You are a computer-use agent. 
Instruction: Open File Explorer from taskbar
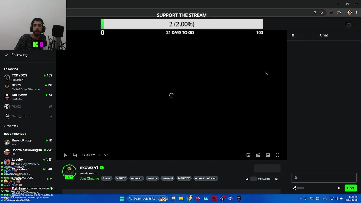tap(181, 198)
